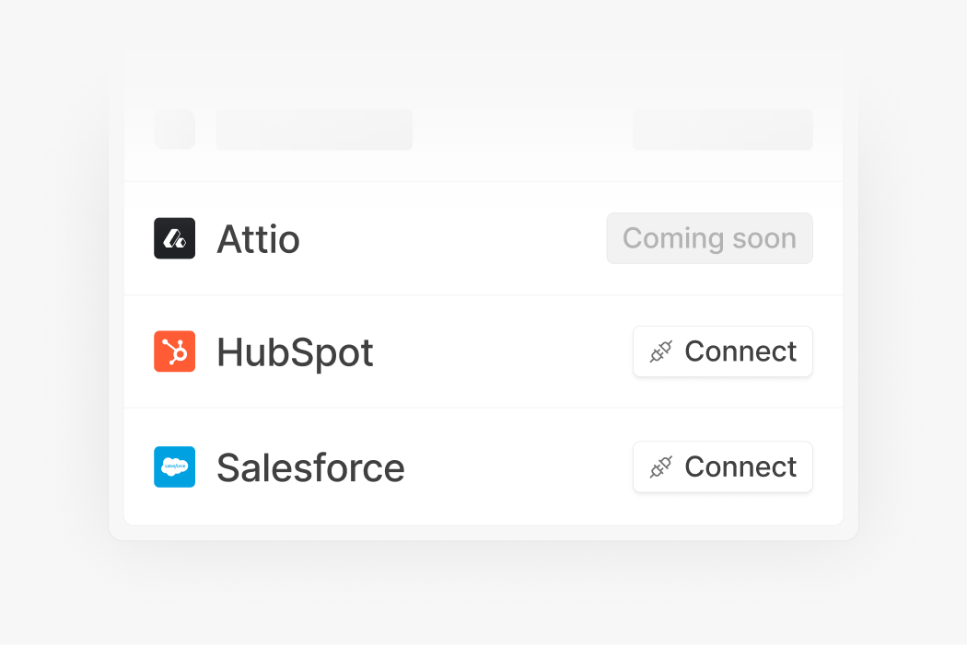
Task: Click the Coming soon badge for Attio
Action: (710, 238)
